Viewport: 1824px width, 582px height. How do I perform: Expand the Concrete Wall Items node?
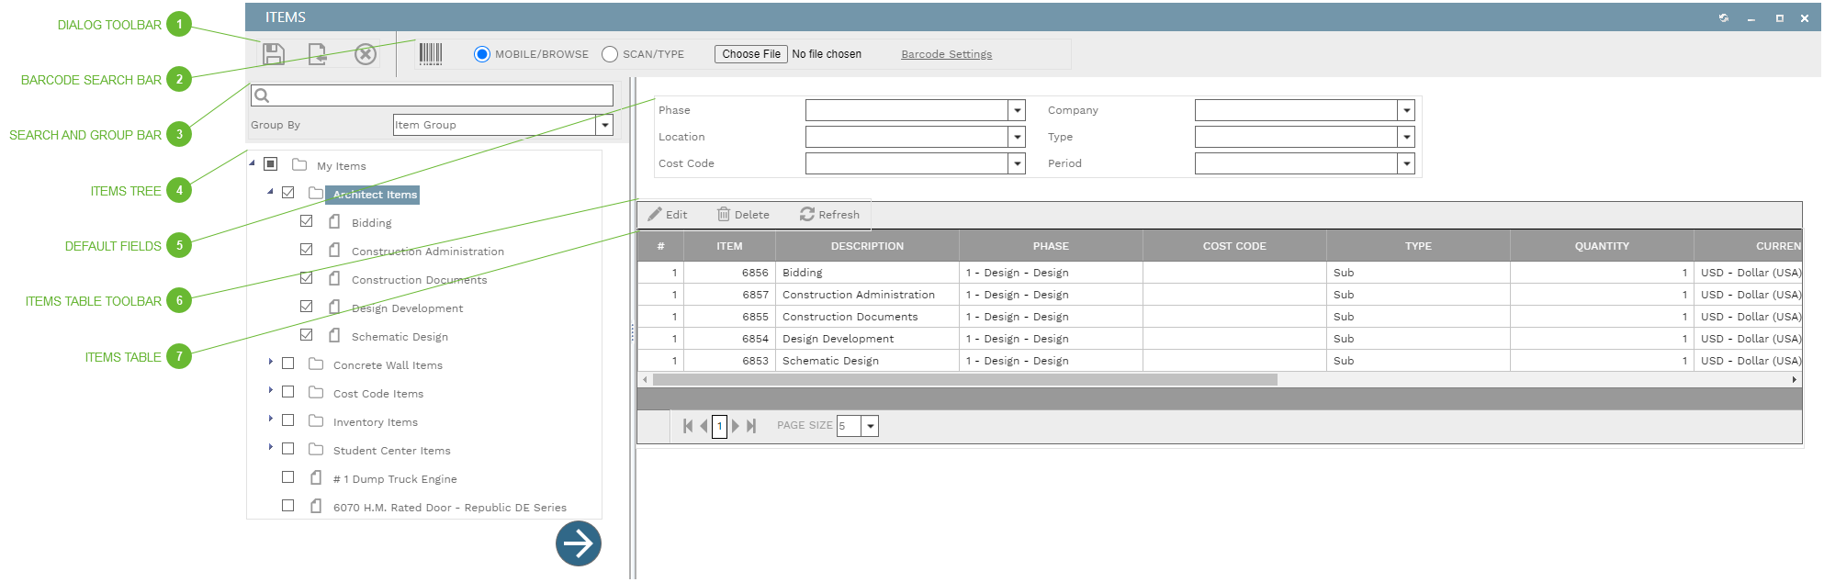[270, 363]
